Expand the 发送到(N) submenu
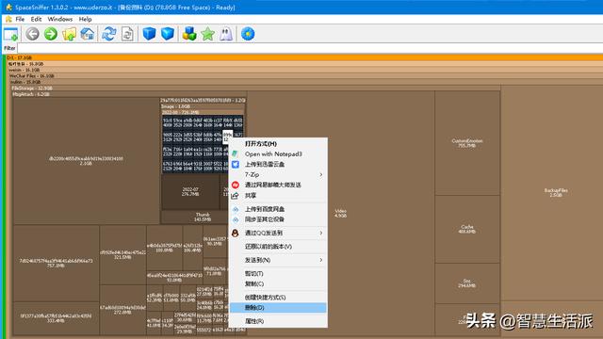Viewport: 603px width, 339px height. (279, 261)
